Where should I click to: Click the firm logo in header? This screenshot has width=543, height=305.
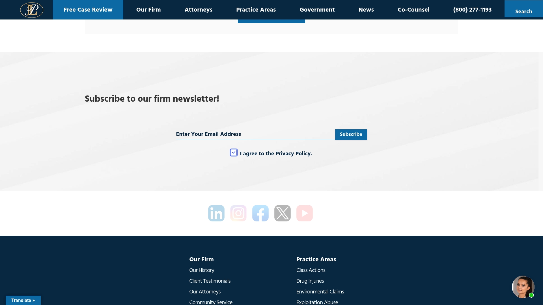pyautogui.click(x=32, y=10)
